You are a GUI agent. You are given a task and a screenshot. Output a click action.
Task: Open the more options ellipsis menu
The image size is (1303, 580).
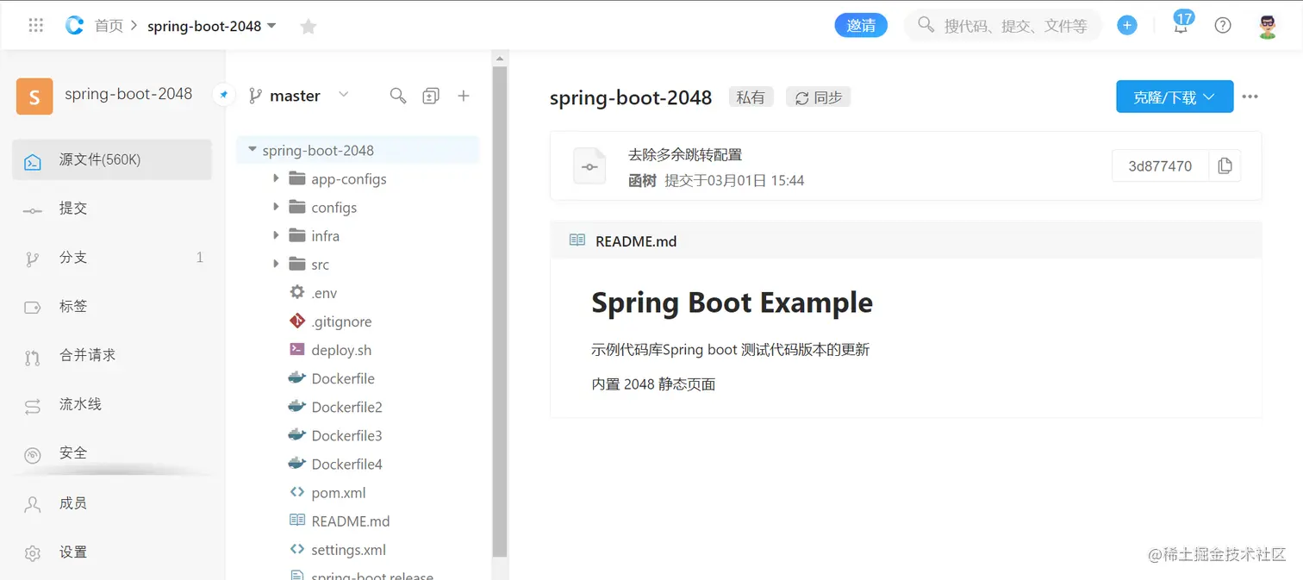(x=1250, y=97)
